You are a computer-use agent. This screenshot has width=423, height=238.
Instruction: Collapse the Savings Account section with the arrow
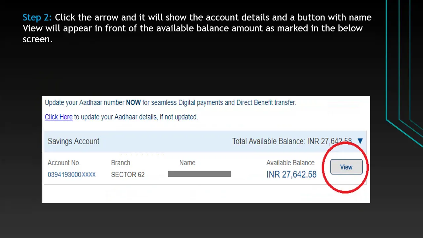360,141
